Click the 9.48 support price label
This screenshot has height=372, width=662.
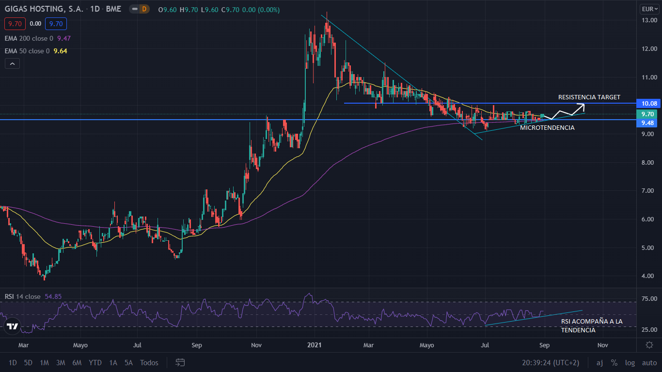648,123
